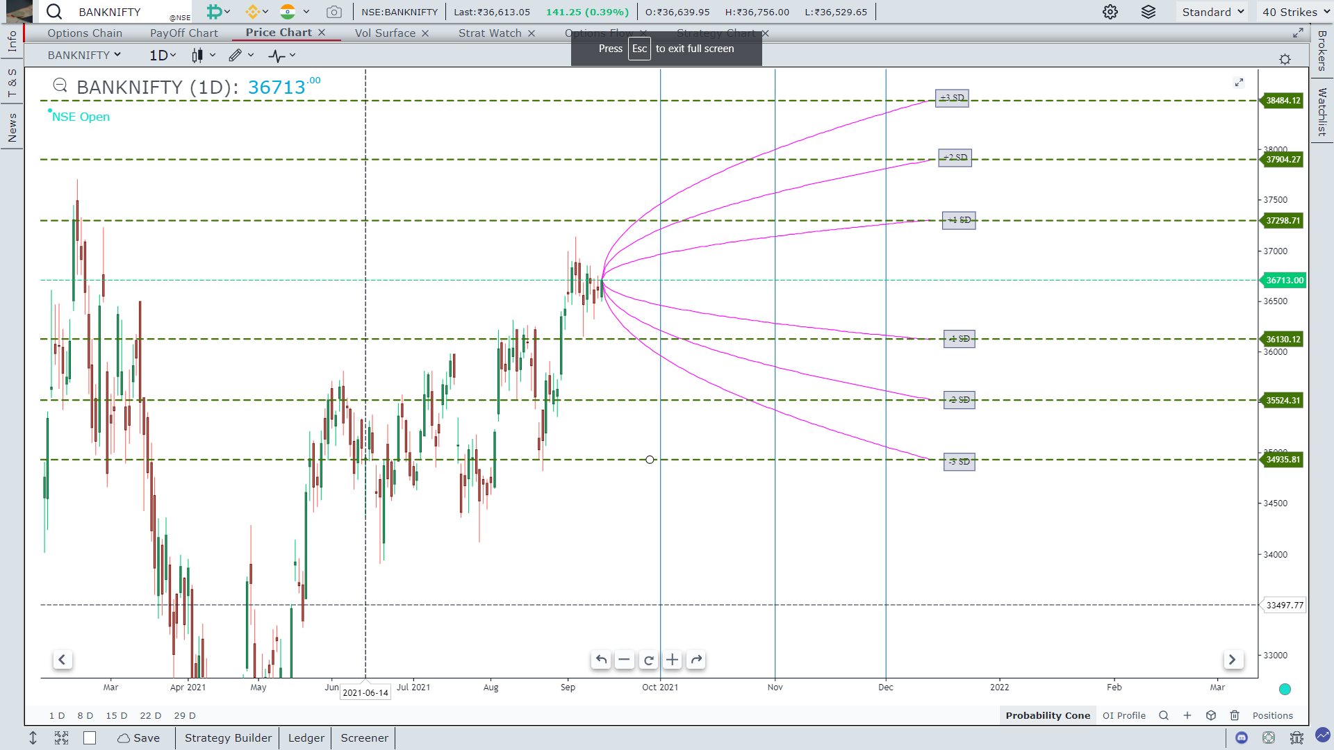
Task: Click the vertical resize arrows icon at bottom left
Action: coord(33,738)
